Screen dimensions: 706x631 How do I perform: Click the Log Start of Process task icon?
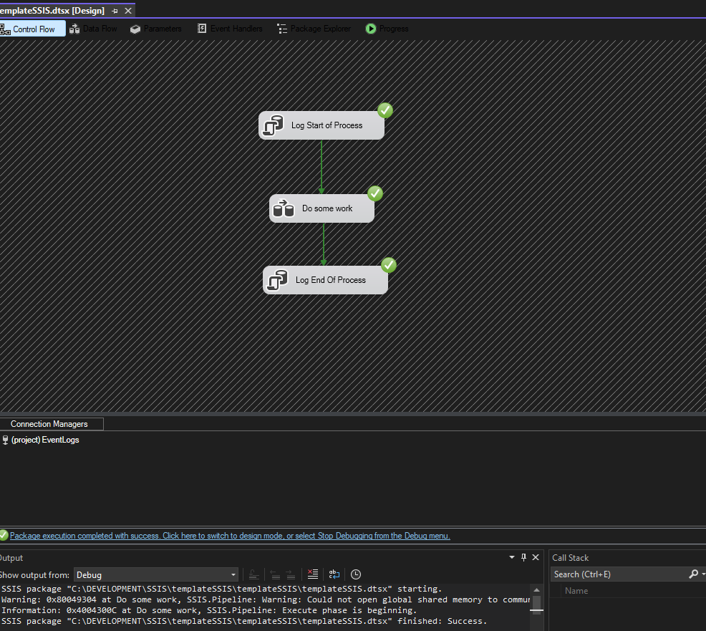coord(273,125)
